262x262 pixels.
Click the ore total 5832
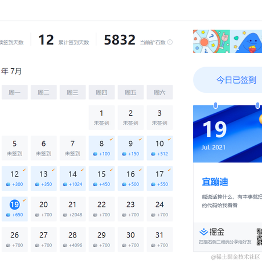[x=120, y=40]
